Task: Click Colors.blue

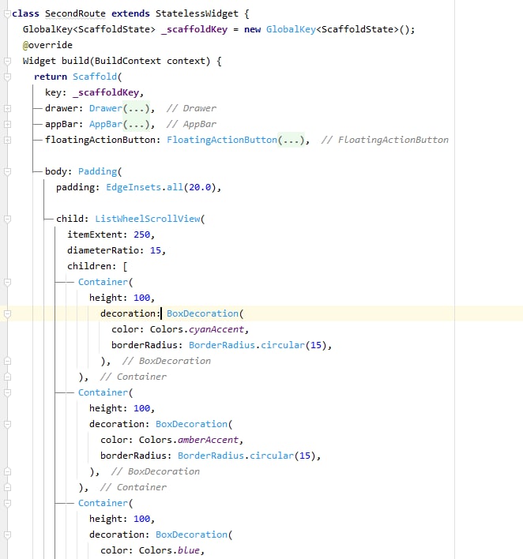Action: click(x=169, y=550)
